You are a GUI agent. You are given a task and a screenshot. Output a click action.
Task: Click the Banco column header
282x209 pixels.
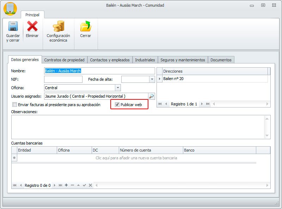[220, 150]
